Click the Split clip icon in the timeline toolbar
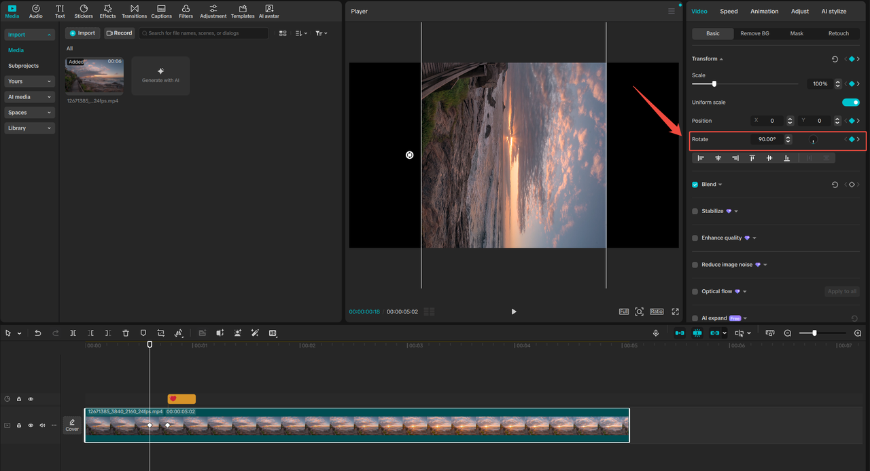This screenshot has width=870, height=471. tap(73, 333)
